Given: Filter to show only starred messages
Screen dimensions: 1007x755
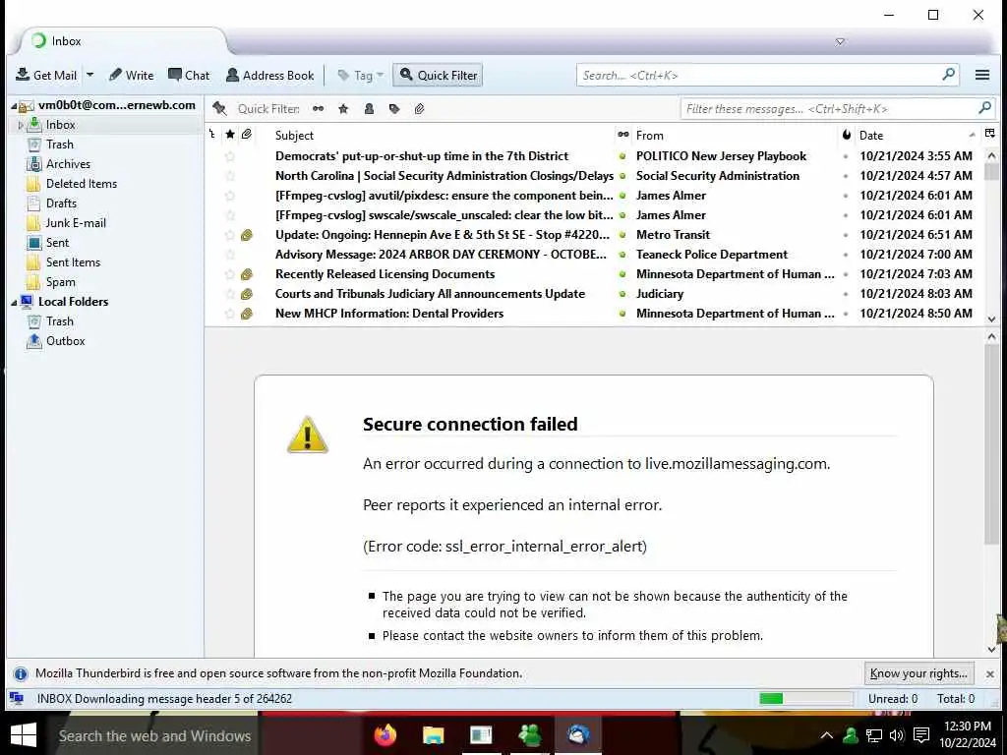Looking at the screenshot, I should pyautogui.click(x=343, y=108).
